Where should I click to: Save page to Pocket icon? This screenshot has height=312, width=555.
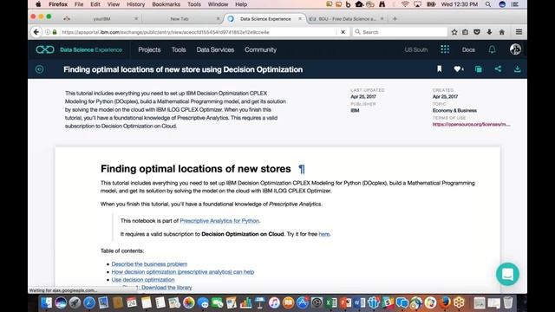point(477,32)
